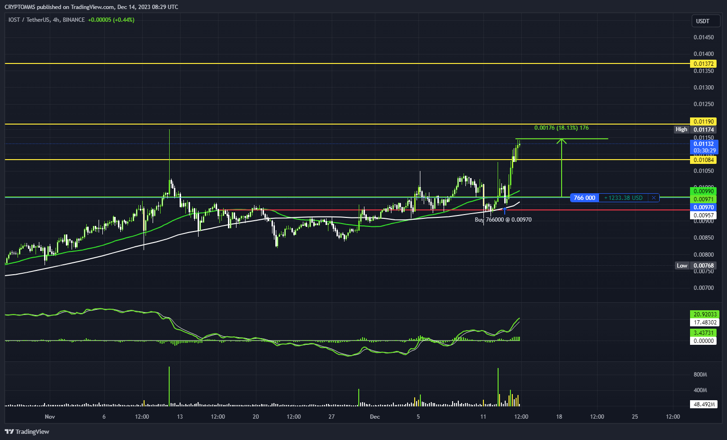
Task: Click the 0.01300 price axis tick
Action: 703,88
